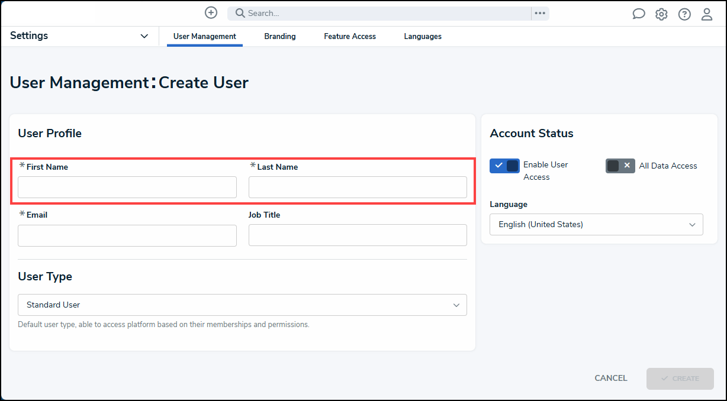Click the search magnifier icon
This screenshot has width=727, height=401.
tap(240, 13)
